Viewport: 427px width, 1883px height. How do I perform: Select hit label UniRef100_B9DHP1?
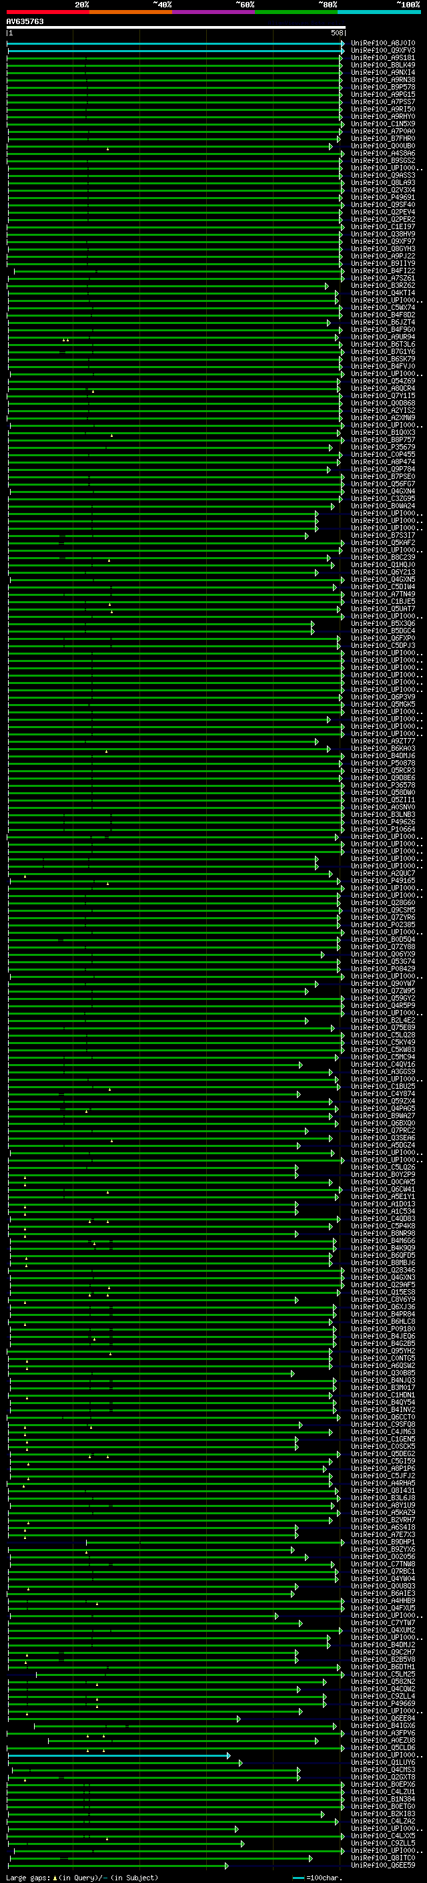tap(383, 1542)
